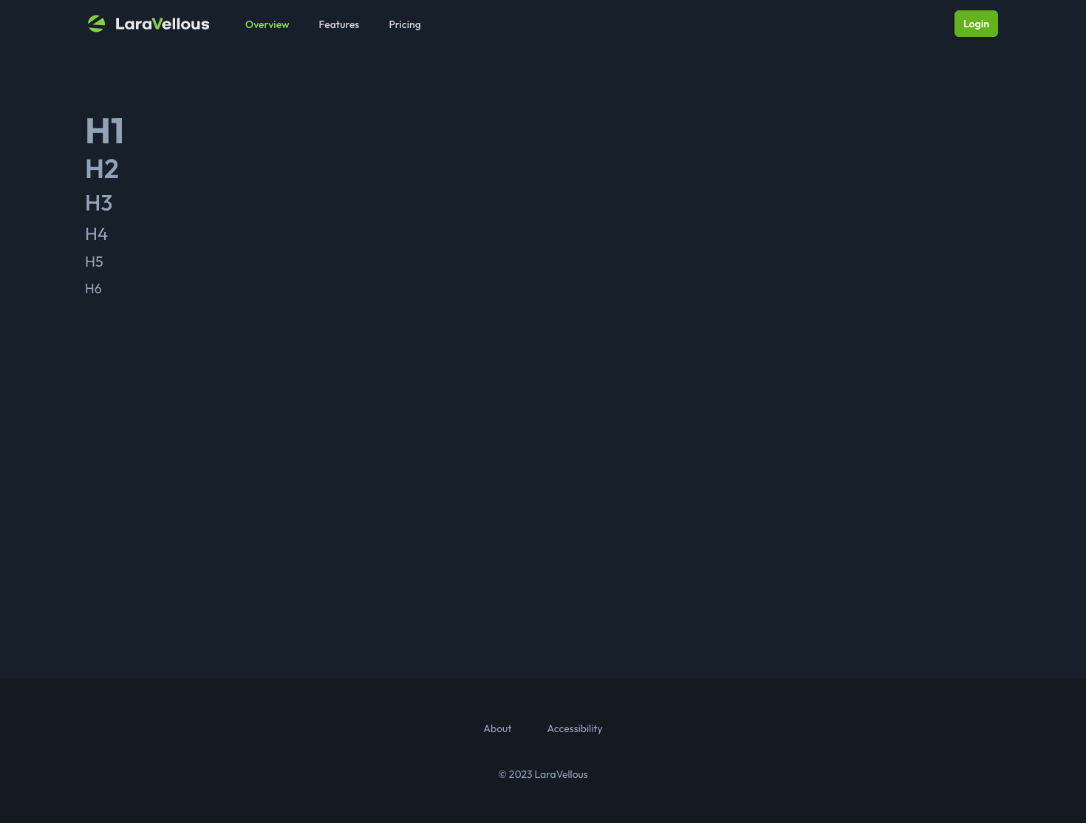Select the H2 heading text

[102, 169]
